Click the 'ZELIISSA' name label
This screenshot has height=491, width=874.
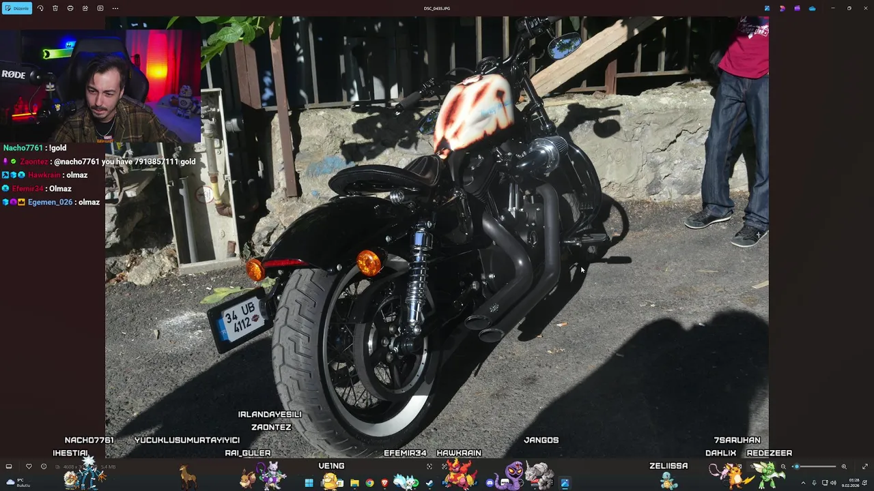pyautogui.click(x=668, y=466)
